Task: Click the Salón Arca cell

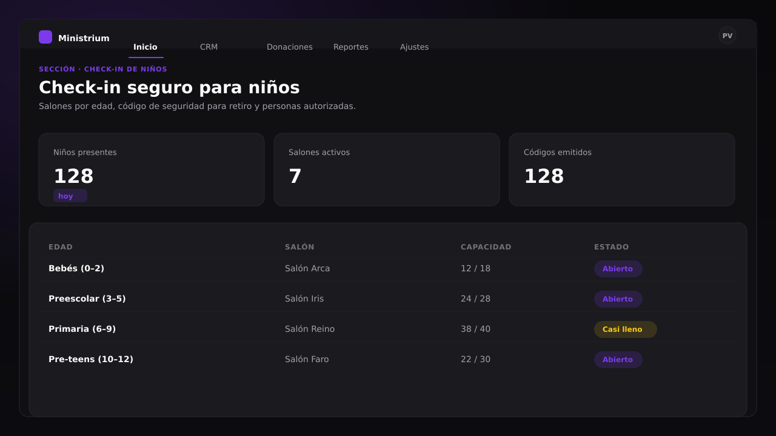Action: [307, 268]
